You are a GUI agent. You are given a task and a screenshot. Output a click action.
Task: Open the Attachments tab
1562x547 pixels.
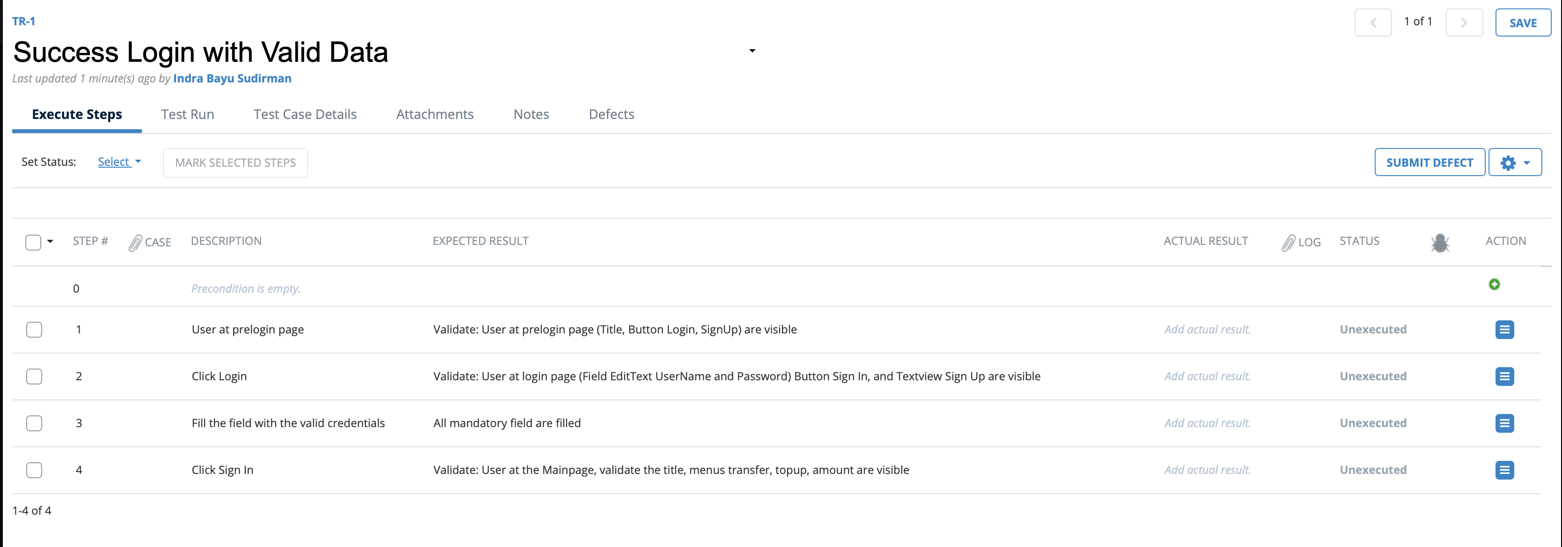point(435,114)
